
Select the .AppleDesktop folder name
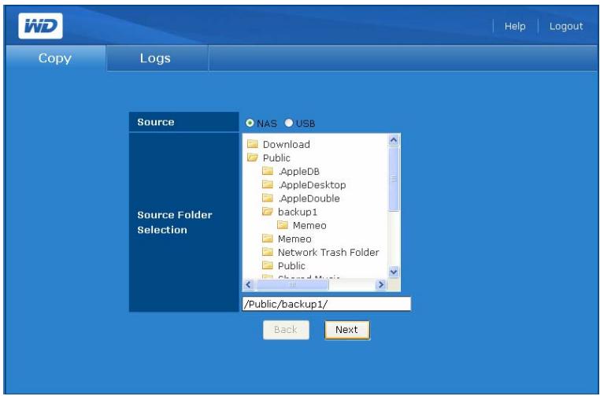pyautogui.click(x=312, y=185)
